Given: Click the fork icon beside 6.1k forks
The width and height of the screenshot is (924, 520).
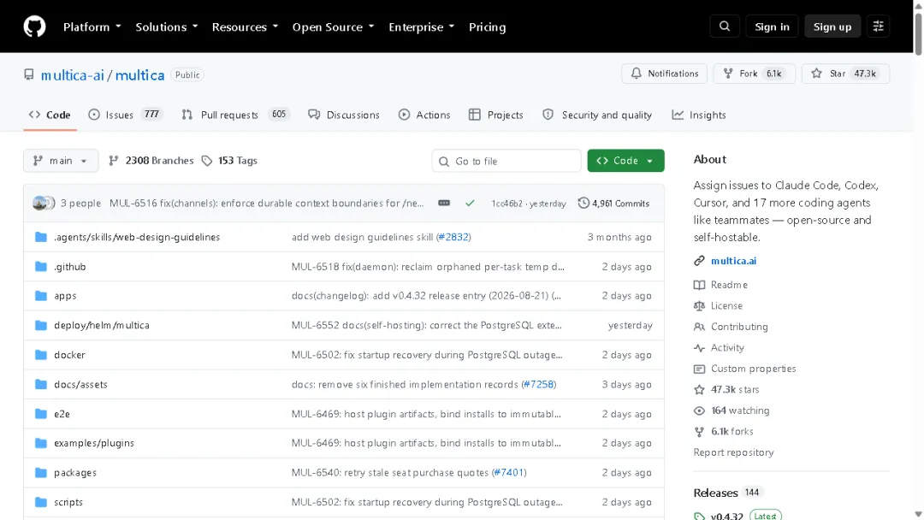Looking at the screenshot, I should click(699, 432).
